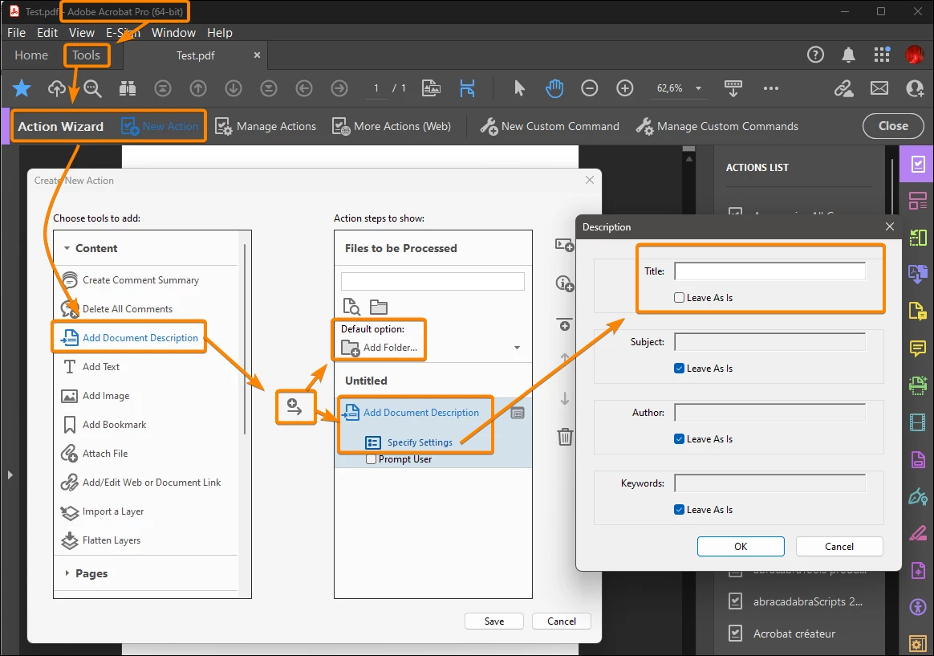This screenshot has width=934, height=656.
Task: Check Leave As Is under Title
Action: [679, 297]
